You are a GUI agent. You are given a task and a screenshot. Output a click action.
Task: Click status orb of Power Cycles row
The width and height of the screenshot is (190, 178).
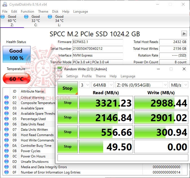pyautogui.click(x=6, y=151)
